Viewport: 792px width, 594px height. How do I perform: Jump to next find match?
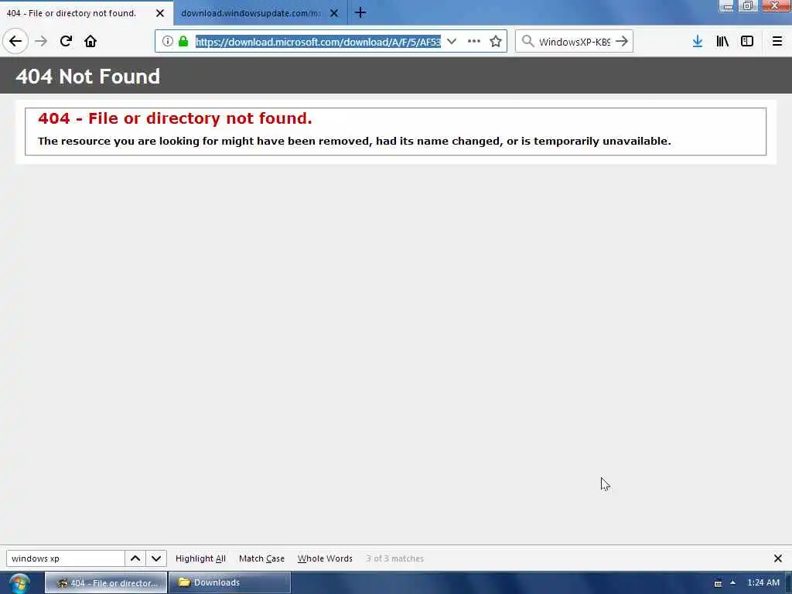pyautogui.click(x=156, y=558)
